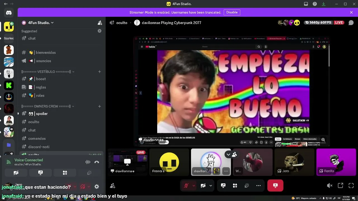Share your screen from the call controls
The height and width of the screenshot is (201, 358).
pyautogui.click(x=223, y=186)
